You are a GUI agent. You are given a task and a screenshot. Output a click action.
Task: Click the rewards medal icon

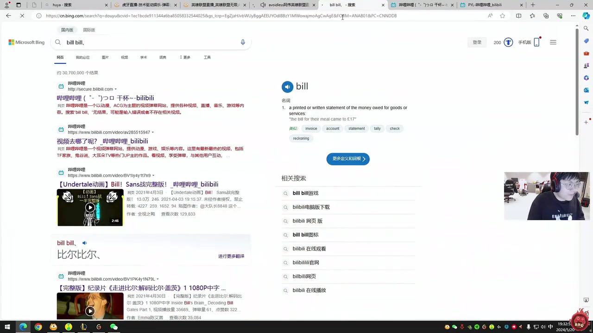pos(508,42)
